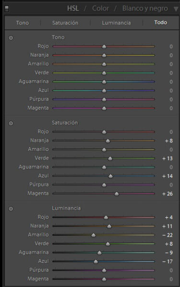The width and height of the screenshot is (180, 287).
Task: Click the Luminancia Rojo slider handle
Action: pyautogui.click(x=106, y=217)
